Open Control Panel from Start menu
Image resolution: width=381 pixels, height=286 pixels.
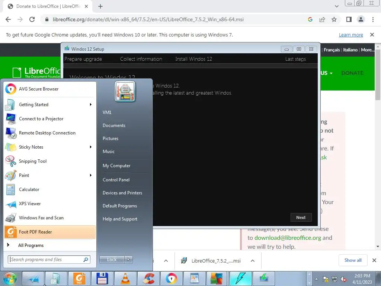pos(116,180)
